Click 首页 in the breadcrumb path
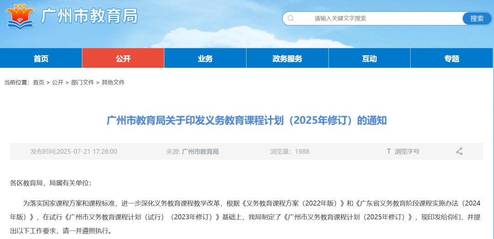This screenshot has height=239, width=494. (x=38, y=83)
